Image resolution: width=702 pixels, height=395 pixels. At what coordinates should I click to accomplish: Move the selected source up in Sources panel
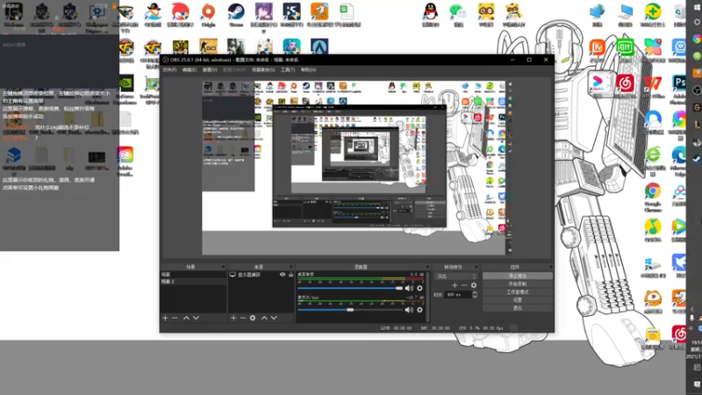coord(264,318)
